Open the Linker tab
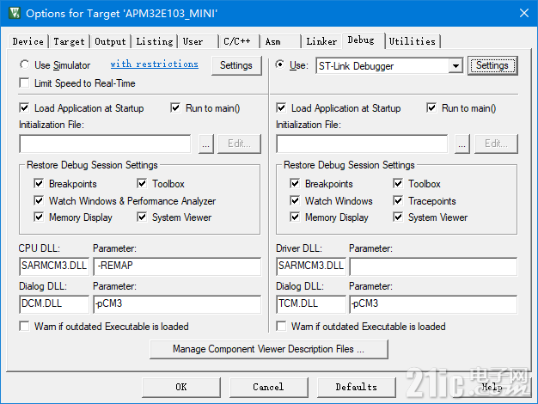Viewport: 538px width, 404px height. (x=321, y=41)
